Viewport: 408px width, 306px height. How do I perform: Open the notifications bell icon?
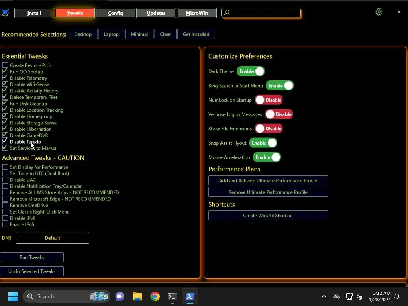(x=397, y=296)
